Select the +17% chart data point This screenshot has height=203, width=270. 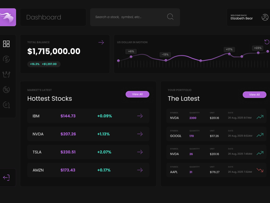229,54
